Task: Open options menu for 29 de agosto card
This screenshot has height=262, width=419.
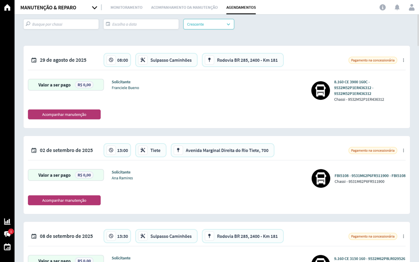Action: [x=403, y=60]
